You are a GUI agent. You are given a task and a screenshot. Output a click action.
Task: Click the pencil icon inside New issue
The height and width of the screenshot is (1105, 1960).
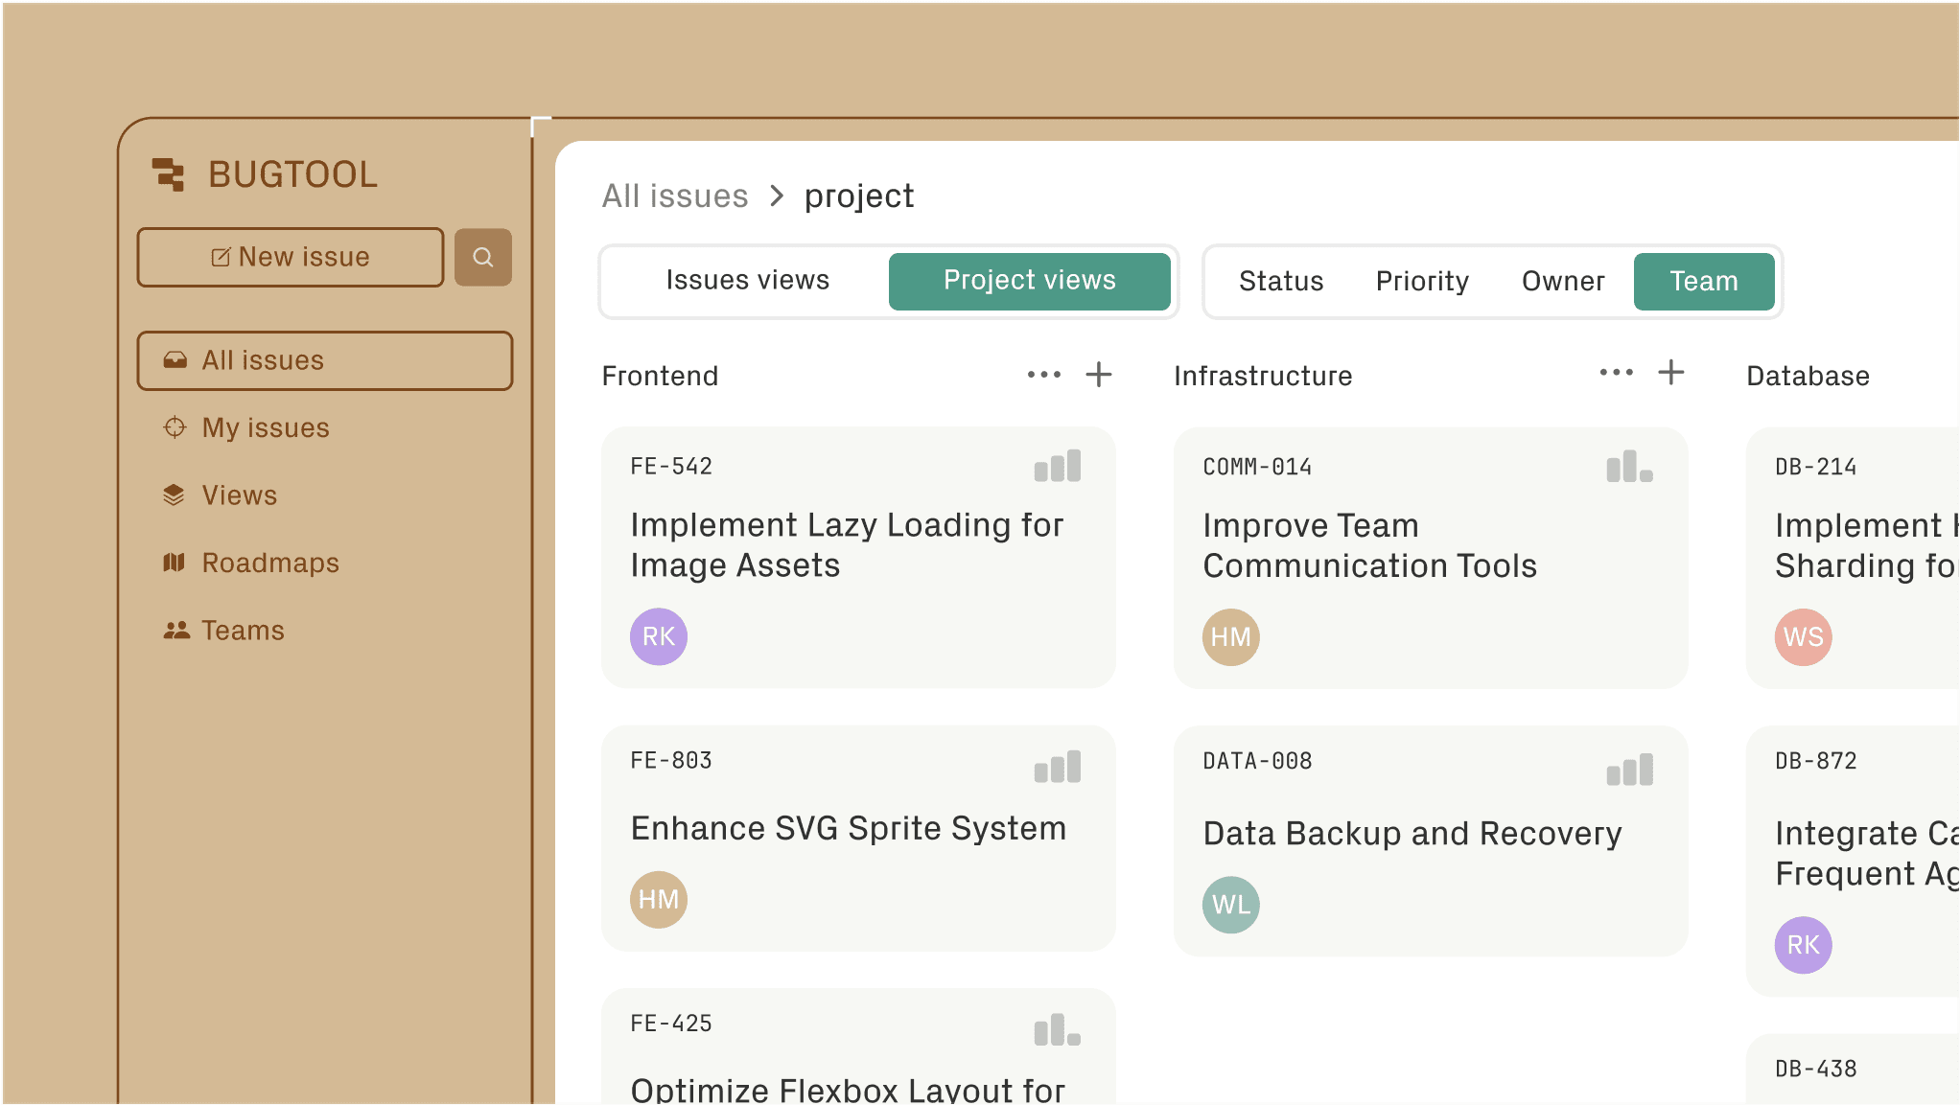point(222,255)
